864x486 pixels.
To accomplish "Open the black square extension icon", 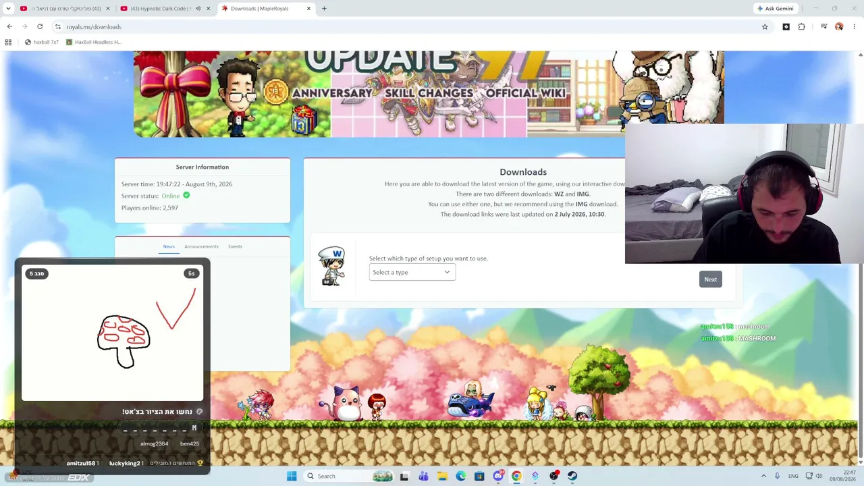I will click(786, 27).
